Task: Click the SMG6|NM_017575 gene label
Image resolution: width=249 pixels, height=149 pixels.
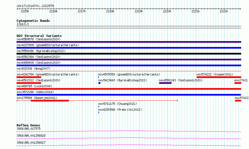Action: point(29,129)
